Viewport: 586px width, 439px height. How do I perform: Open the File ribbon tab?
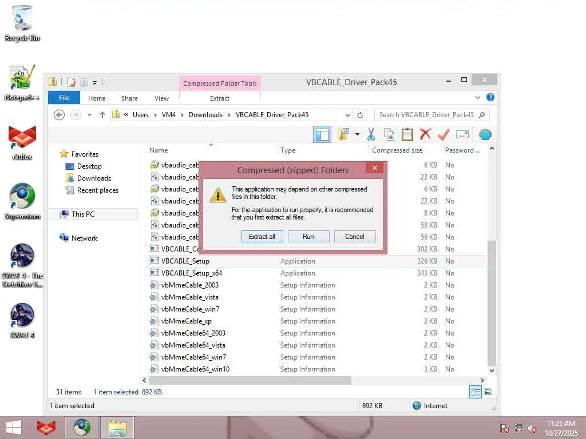click(x=64, y=98)
